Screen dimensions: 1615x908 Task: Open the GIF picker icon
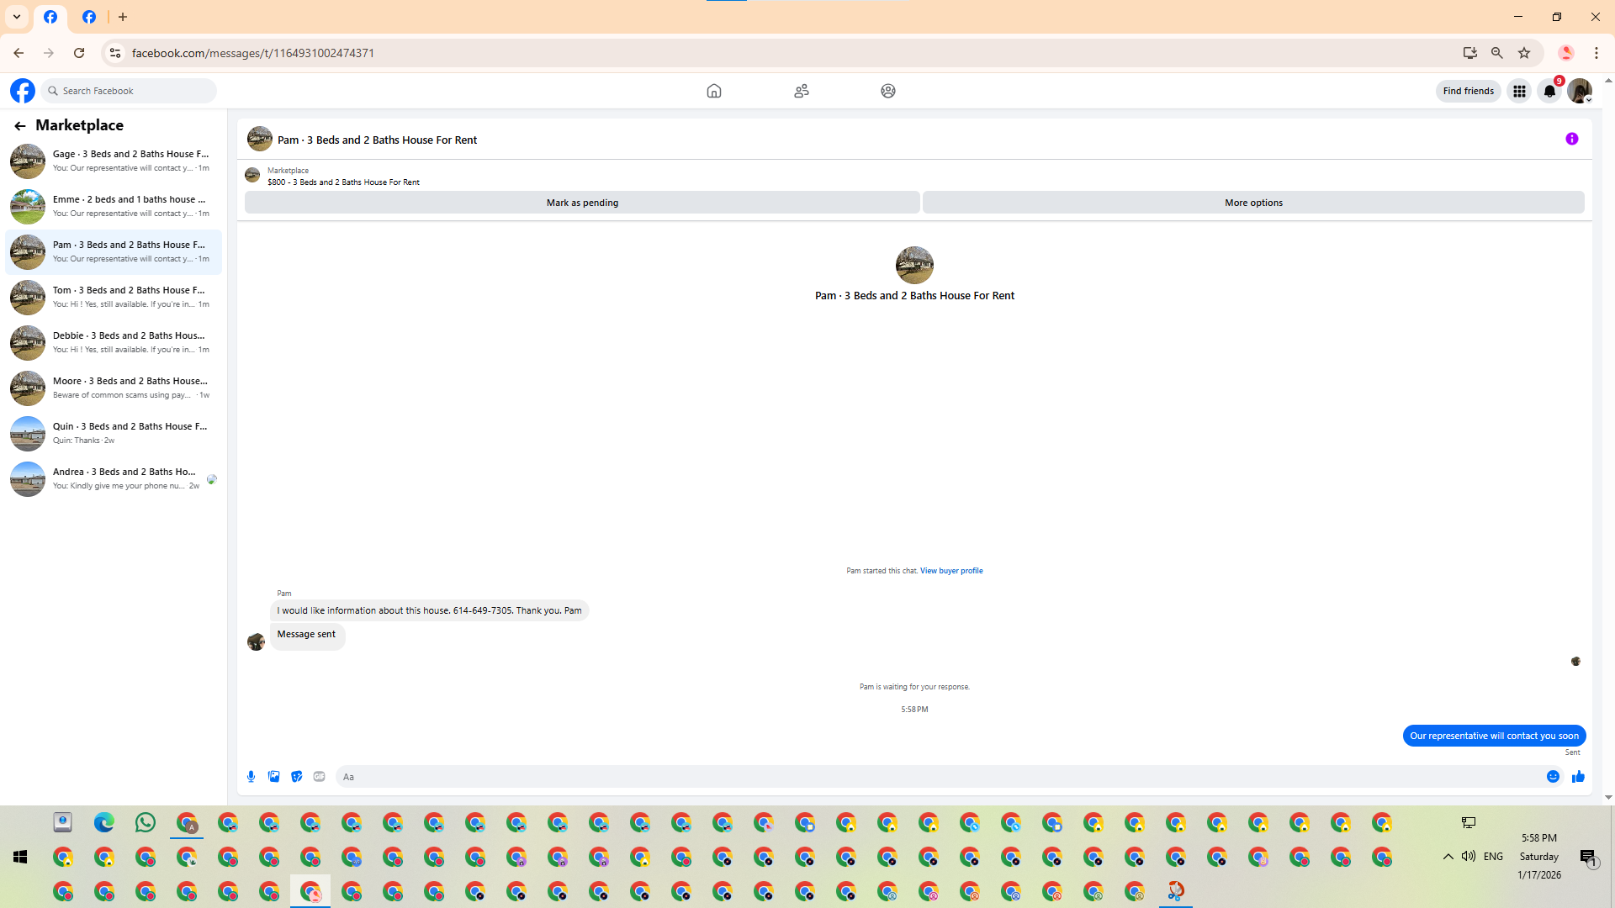pyautogui.click(x=320, y=777)
